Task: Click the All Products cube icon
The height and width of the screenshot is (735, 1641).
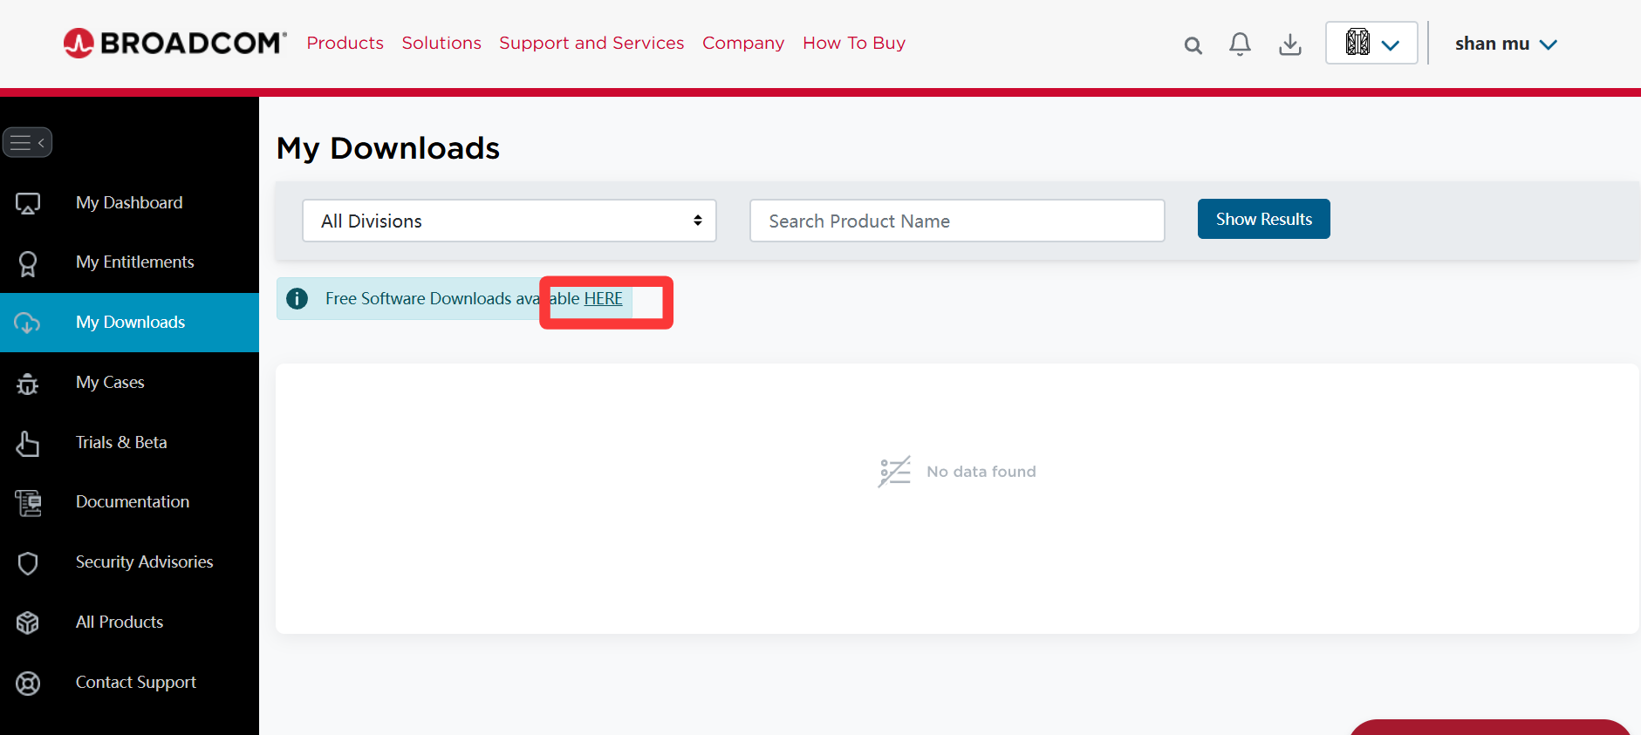Action: [x=28, y=623]
